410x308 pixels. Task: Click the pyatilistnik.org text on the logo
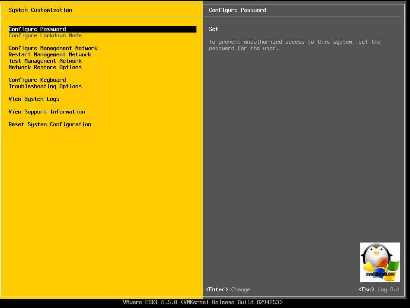pos(380,274)
